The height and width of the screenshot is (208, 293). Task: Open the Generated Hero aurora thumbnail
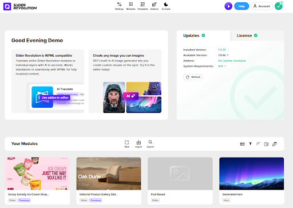(252, 174)
